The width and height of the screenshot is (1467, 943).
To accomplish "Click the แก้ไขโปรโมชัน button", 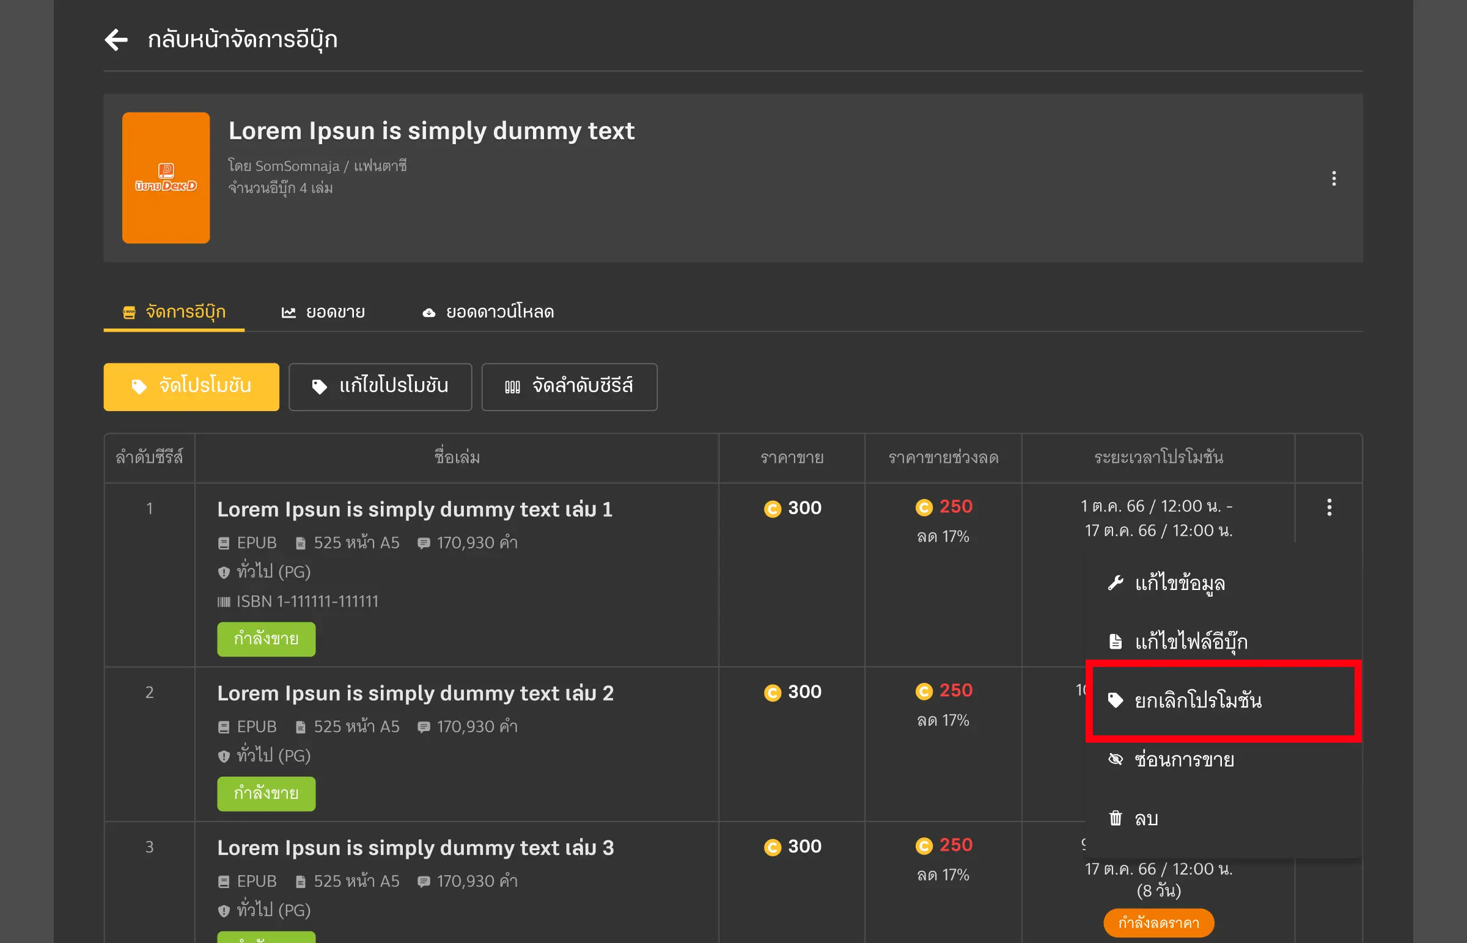I will coord(381,387).
